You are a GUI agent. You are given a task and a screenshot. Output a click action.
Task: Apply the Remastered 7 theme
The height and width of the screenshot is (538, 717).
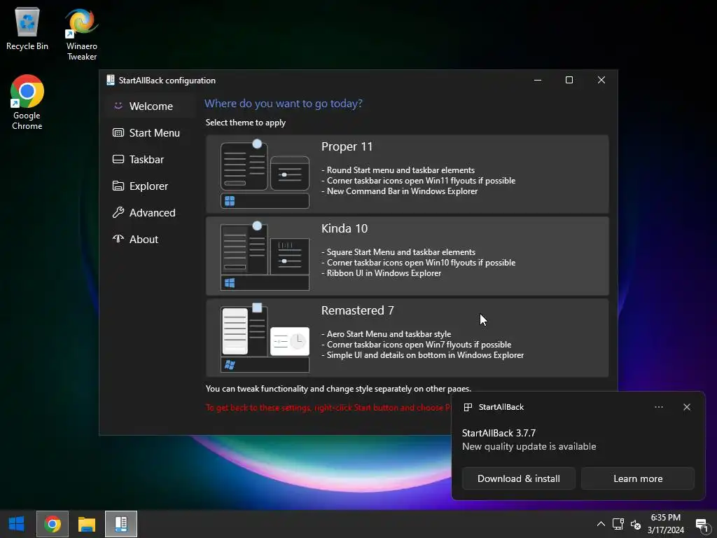click(407, 338)
